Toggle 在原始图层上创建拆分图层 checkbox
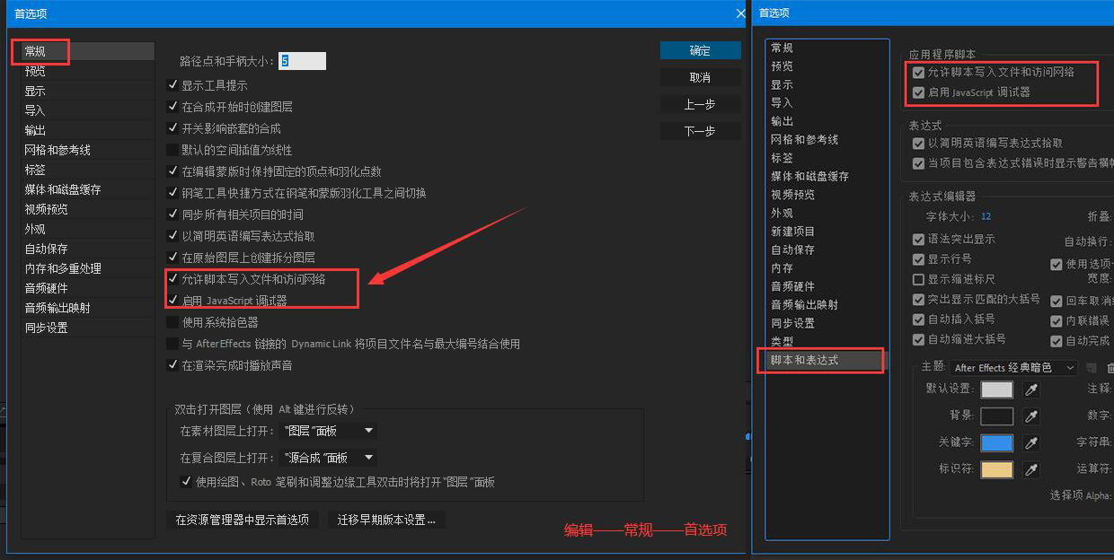Viewport: 1114px width, 560px height. pyautogui.click(x=173, y=258)
